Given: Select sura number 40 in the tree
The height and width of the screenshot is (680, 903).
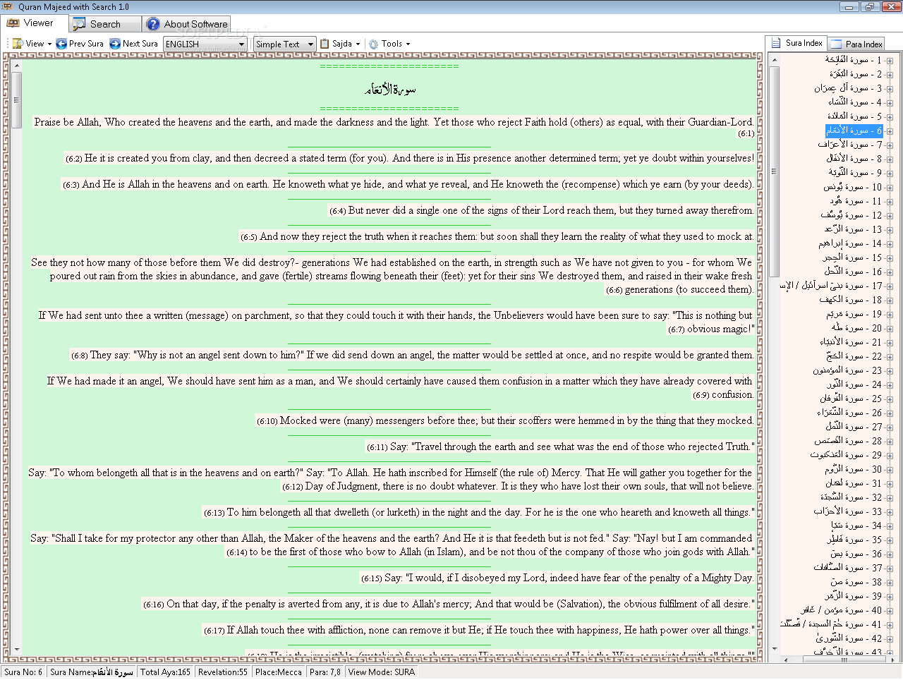Looking at the screenshot, I should 842,610.
